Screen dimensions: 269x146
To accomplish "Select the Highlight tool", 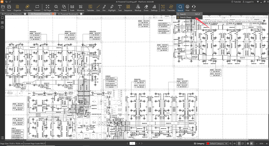I will click(x=112, y=8).
